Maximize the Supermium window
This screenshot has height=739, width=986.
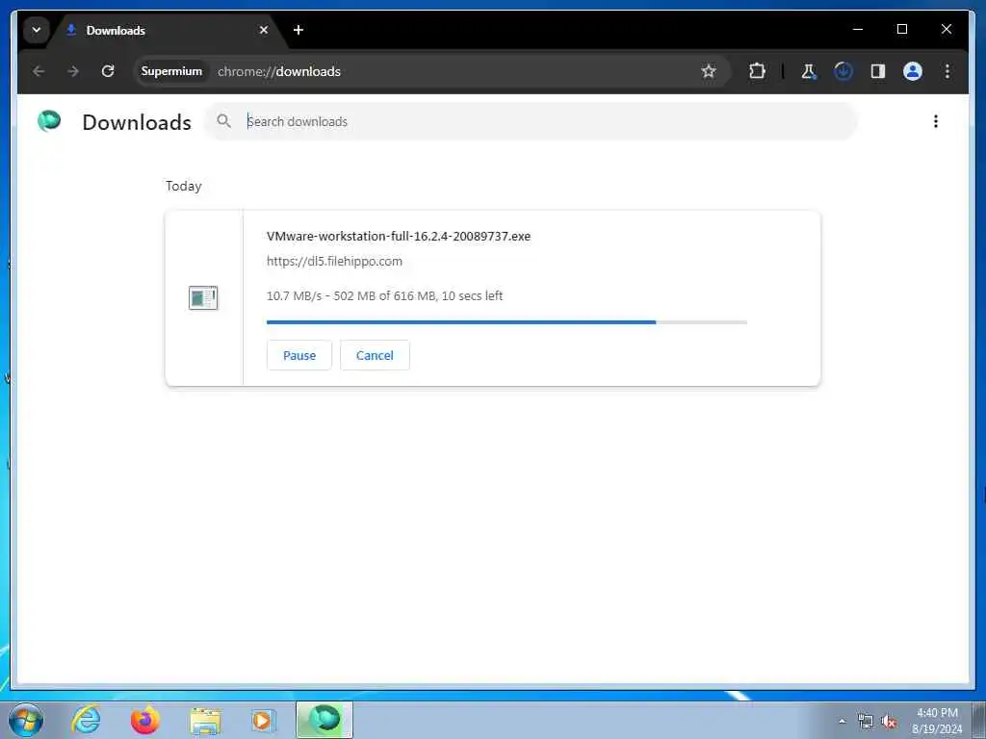(901, 29)
